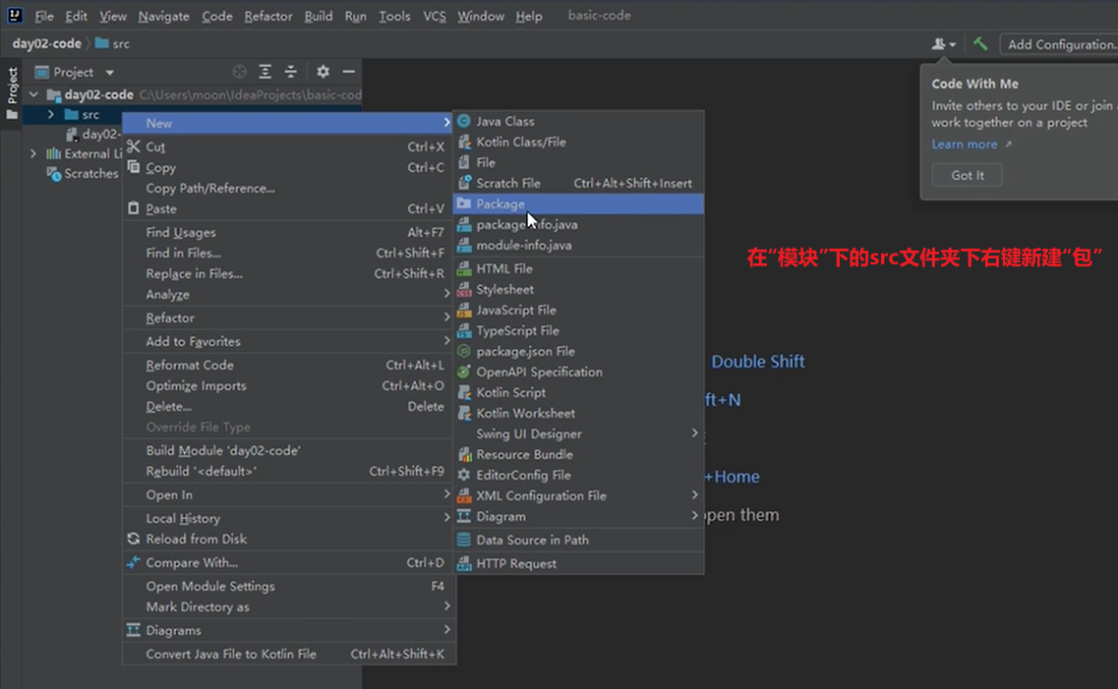The image size is (1118, 689).
Task: Open the XML Configuration File submenu
Action: click(x=578, y=496)
